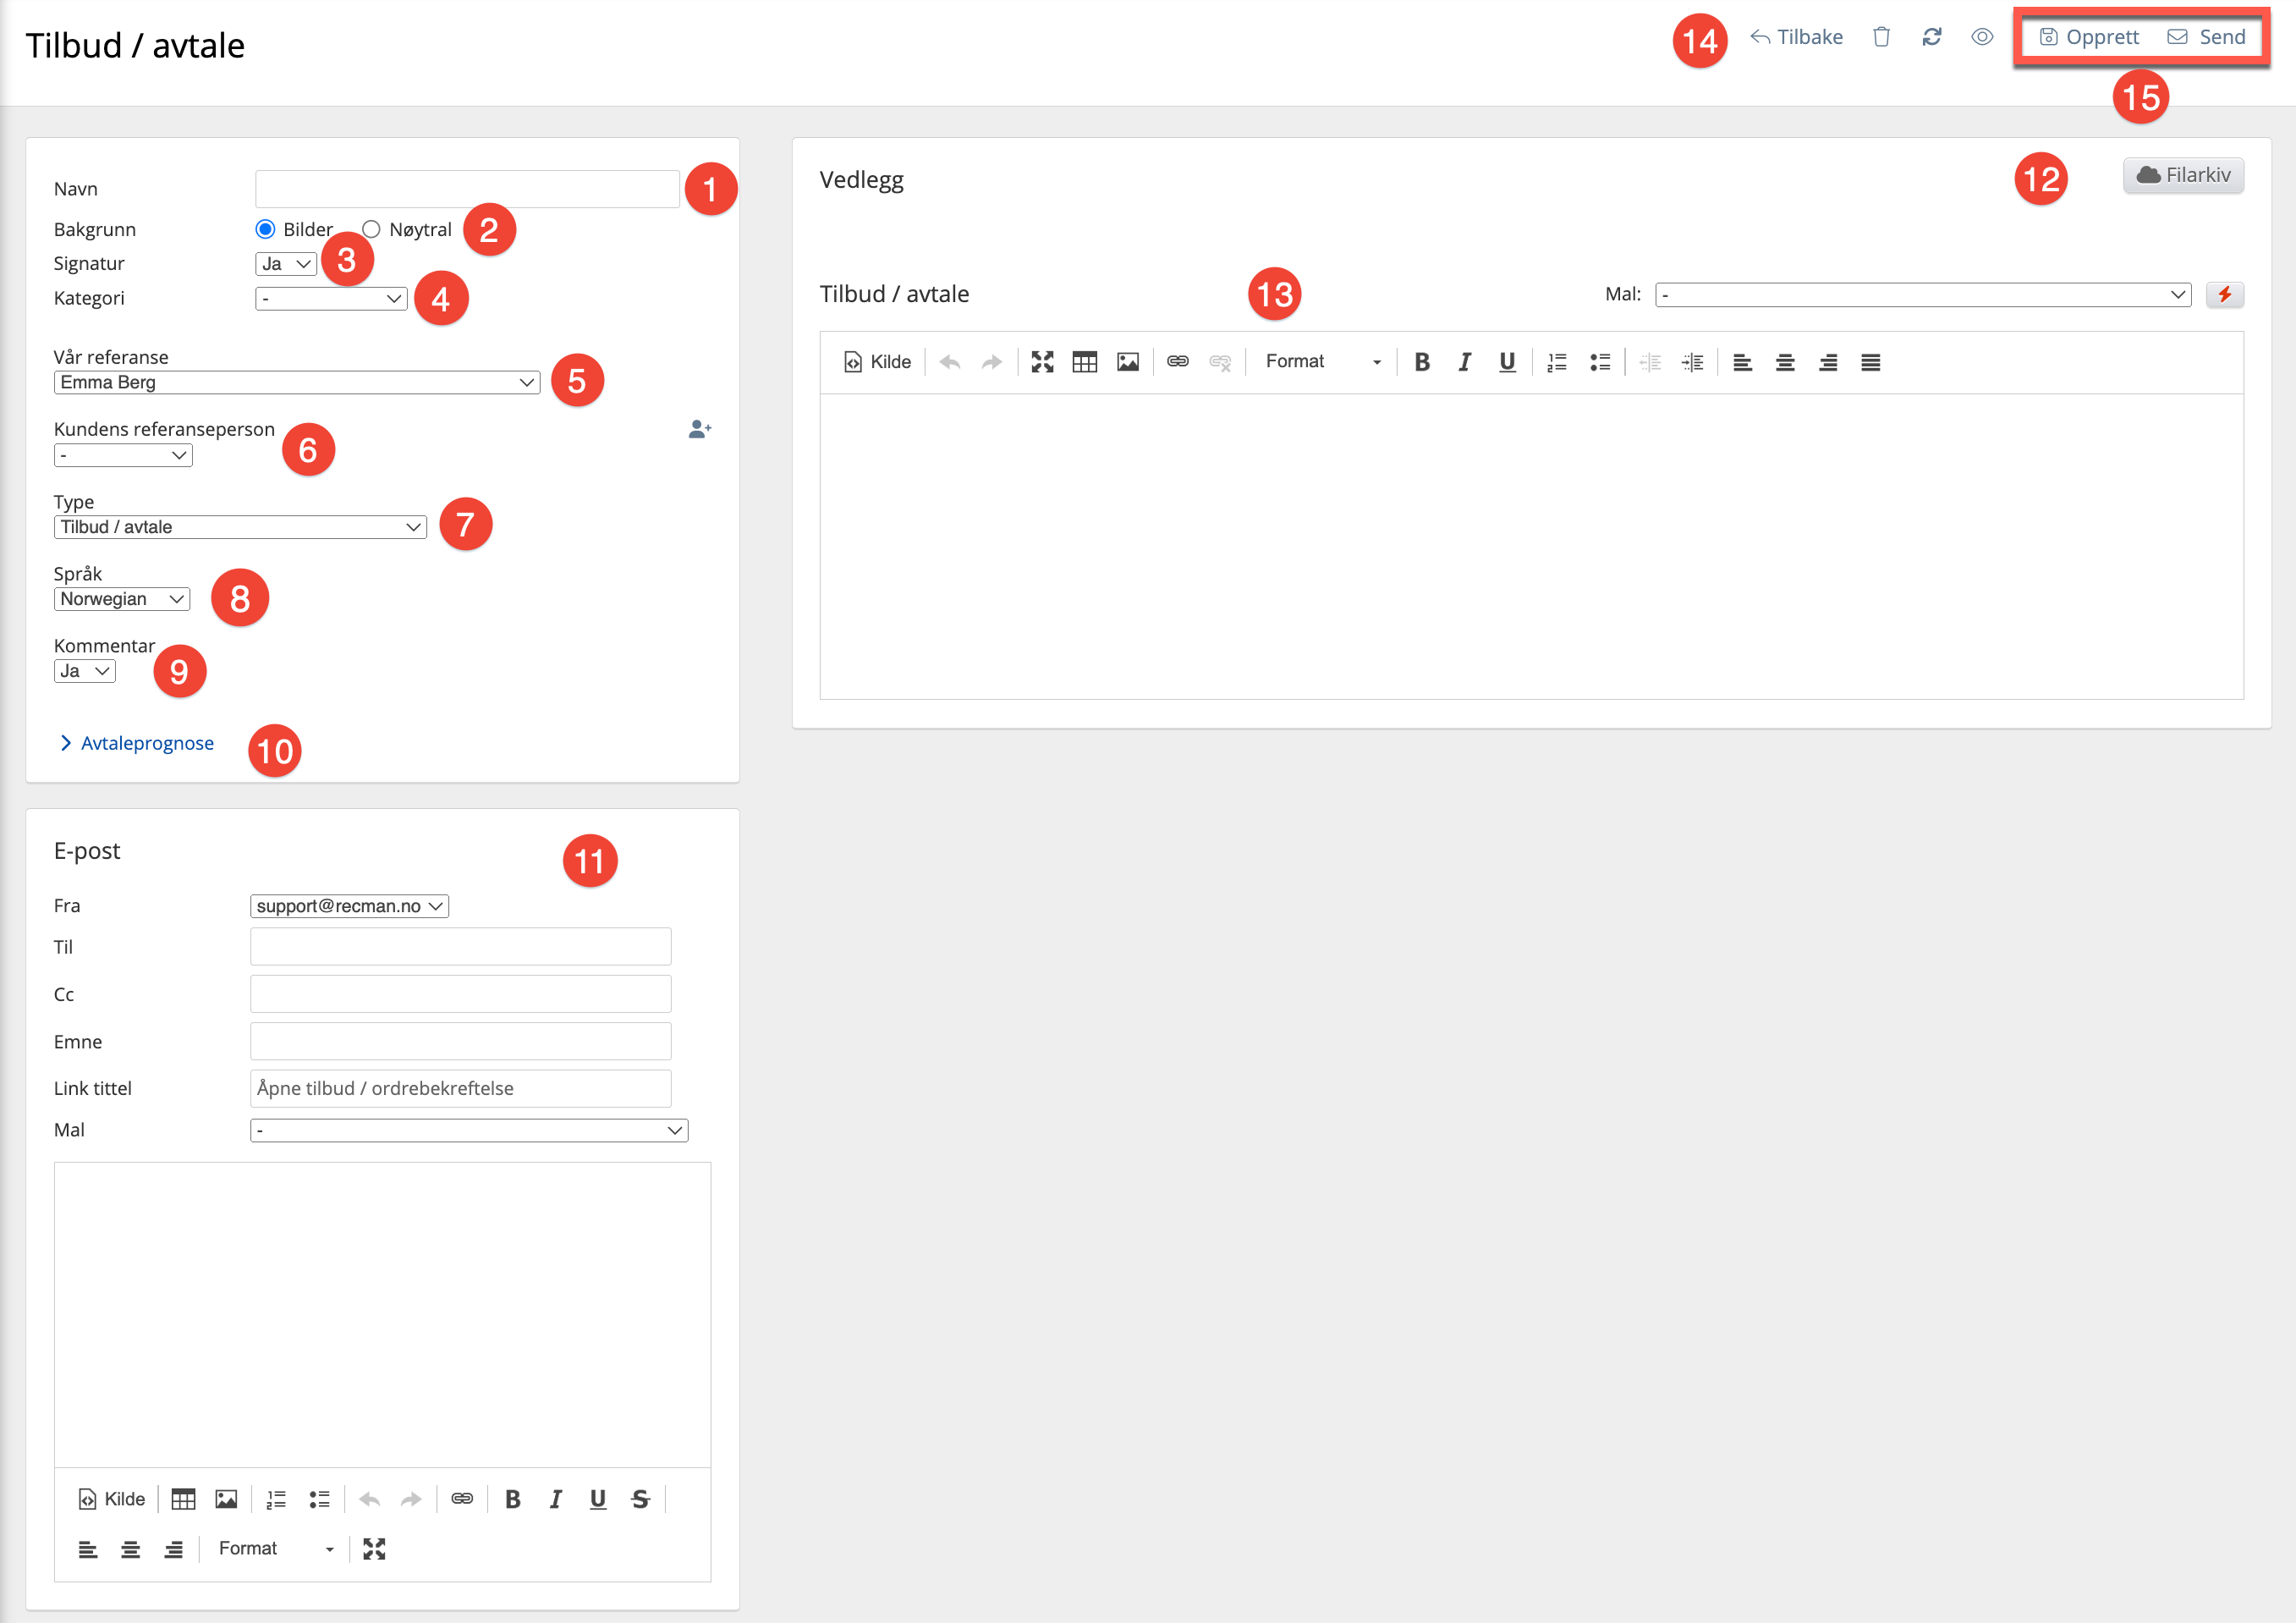2296x1623 pixels.
Task: Click the add contact person icon
Action: pos(699,429)
